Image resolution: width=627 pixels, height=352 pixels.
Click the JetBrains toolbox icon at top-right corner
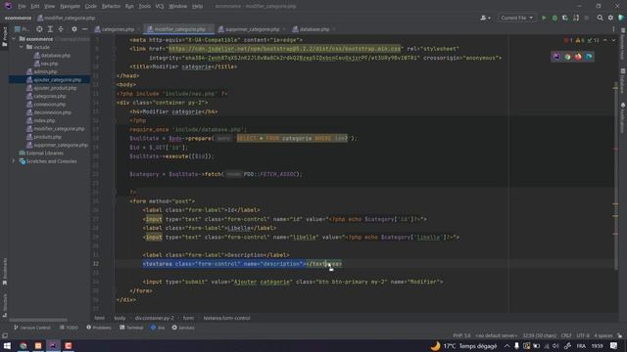pos(621,18)
